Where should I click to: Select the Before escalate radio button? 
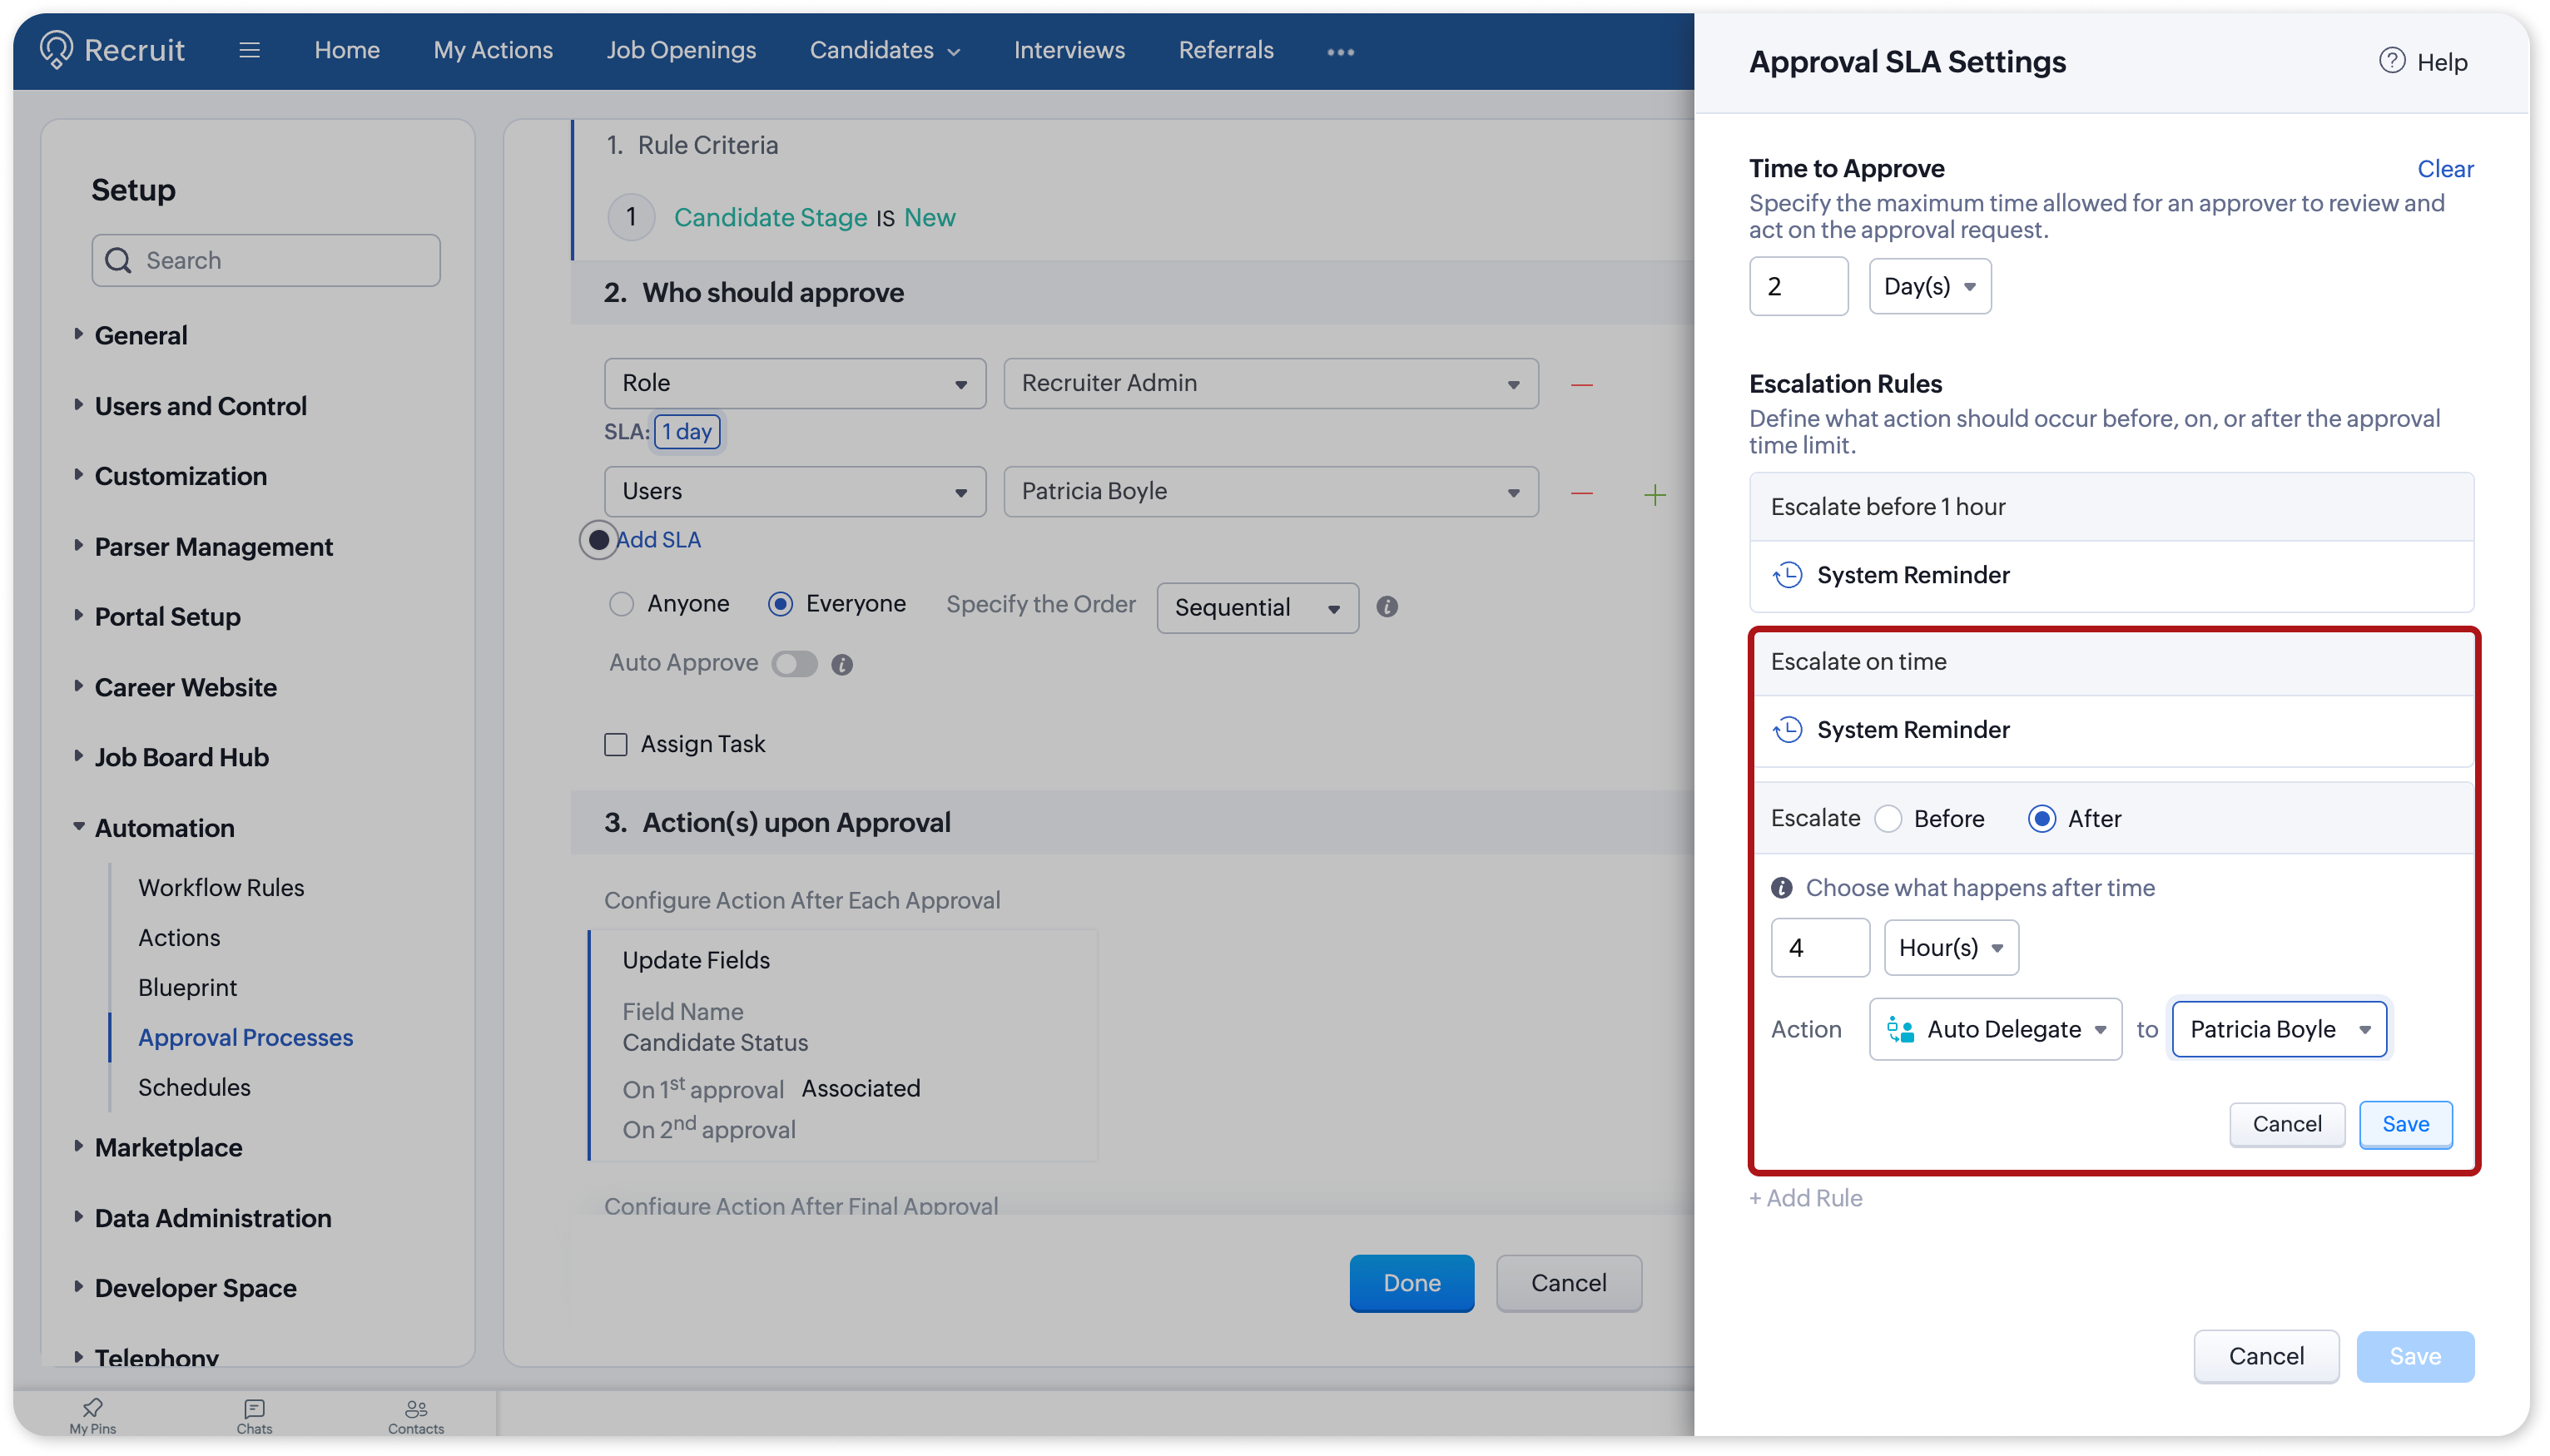pos(1887,818)
